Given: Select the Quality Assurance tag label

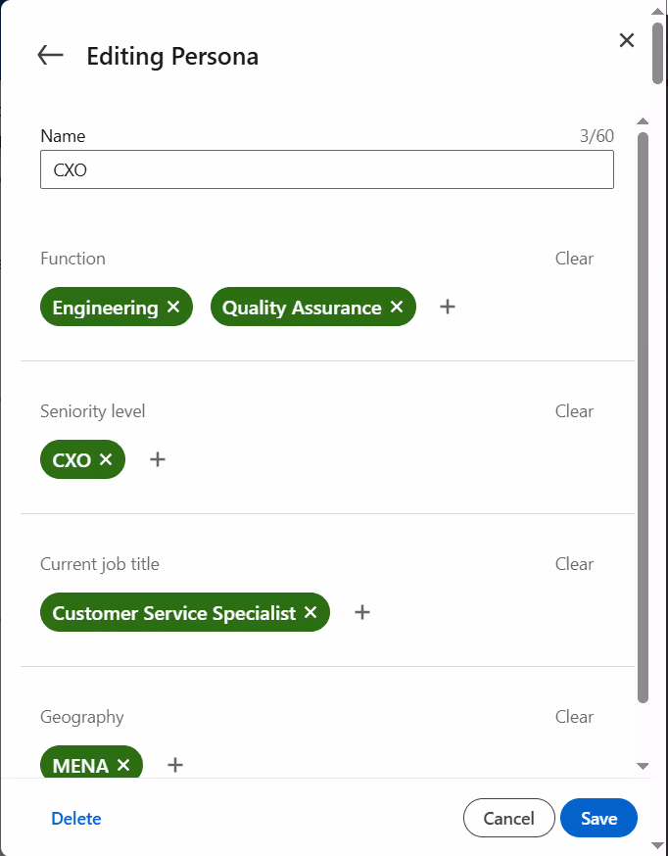Looking at the screenshot, I should [x=302, y=308].
